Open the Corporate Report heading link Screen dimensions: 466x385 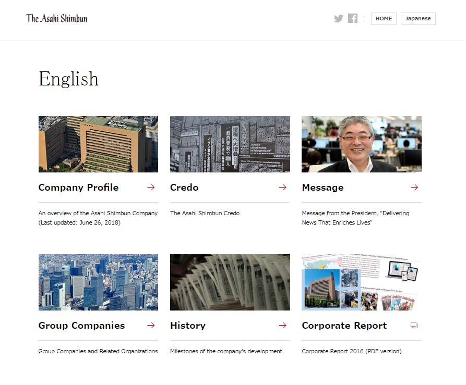344,326
